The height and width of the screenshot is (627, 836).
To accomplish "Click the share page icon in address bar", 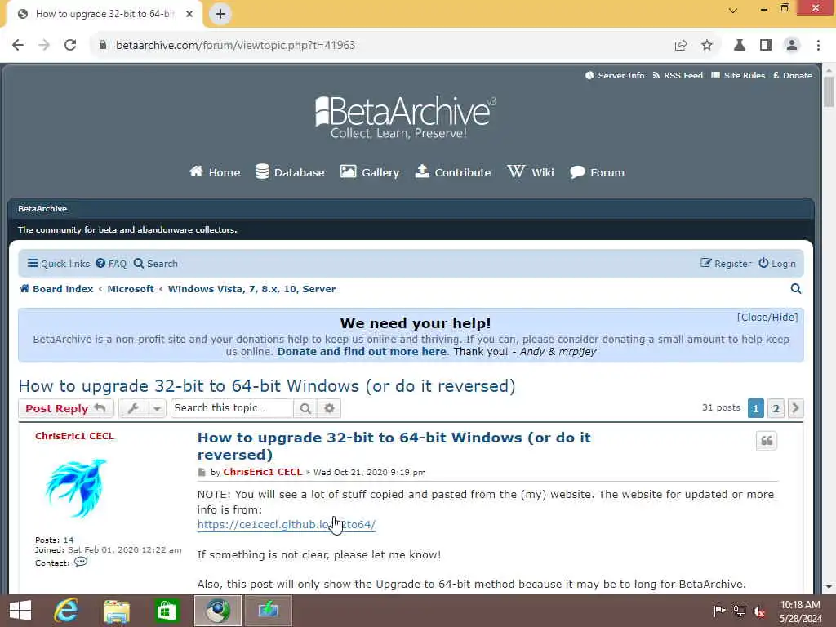I will 680,46.
